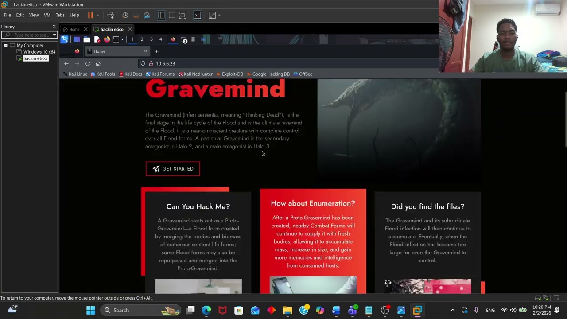Open the snapshot manager icon

147,15
